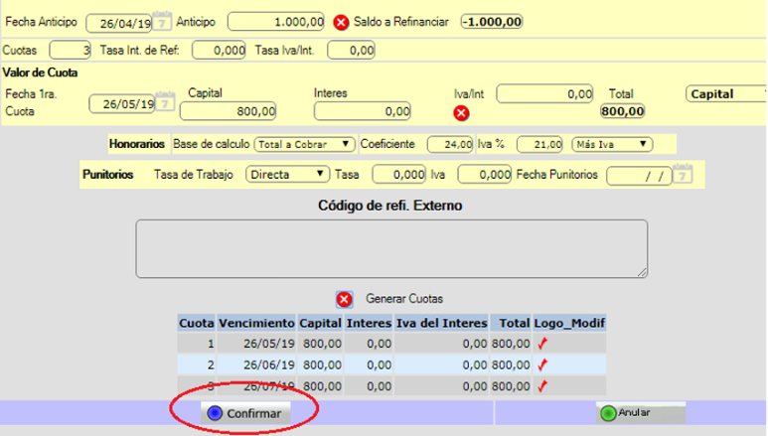Screen dimensions: 768x436
Task: Open calendar picker for Fecha 1ra. Cuota
Action: [x=166, y=102]
